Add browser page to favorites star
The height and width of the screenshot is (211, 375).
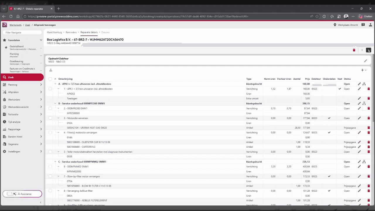pyautogui.click(x=317, y=16)
